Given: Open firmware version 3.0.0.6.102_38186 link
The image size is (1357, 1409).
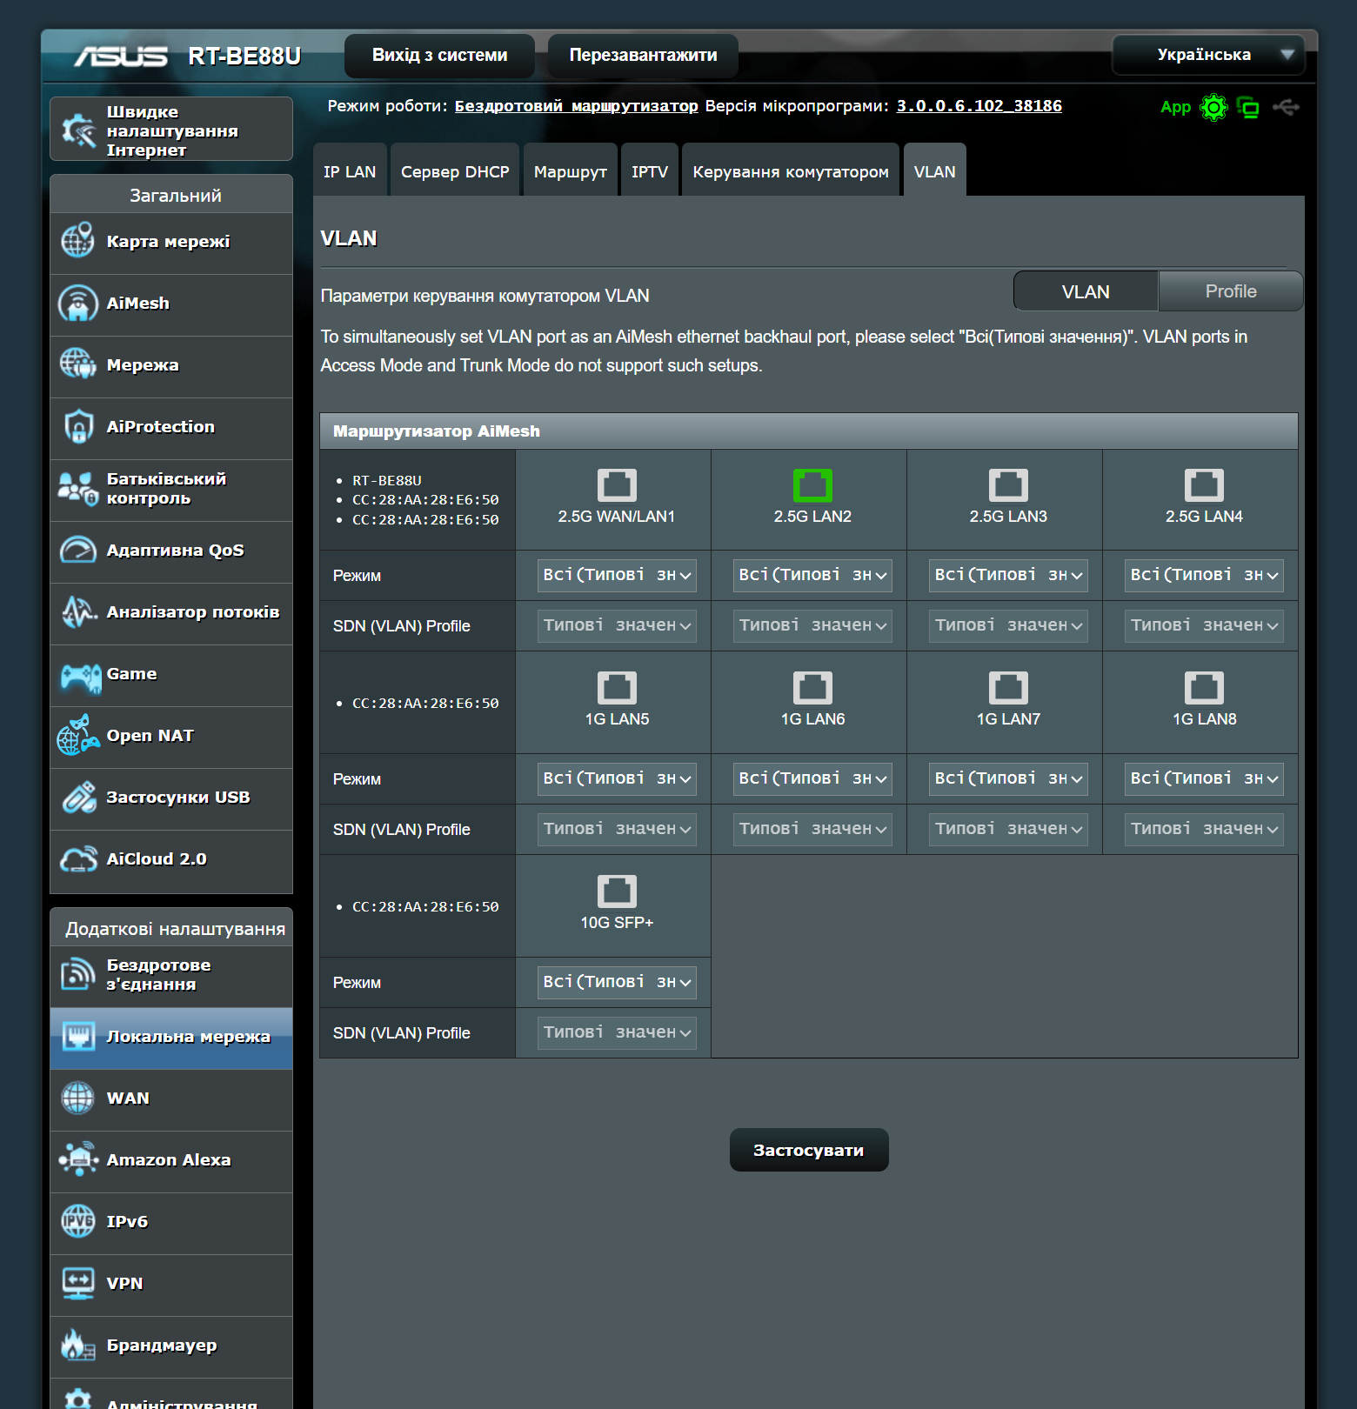Looking at the screenshot, I should click(979, 106).
